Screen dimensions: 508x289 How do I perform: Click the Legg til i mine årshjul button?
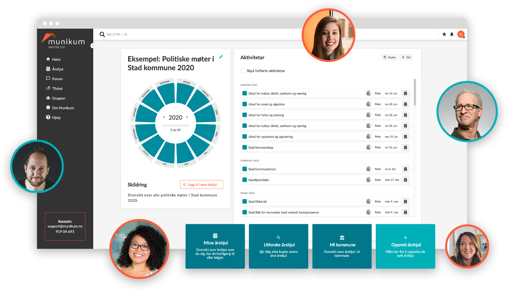click(x=201, y=185)
